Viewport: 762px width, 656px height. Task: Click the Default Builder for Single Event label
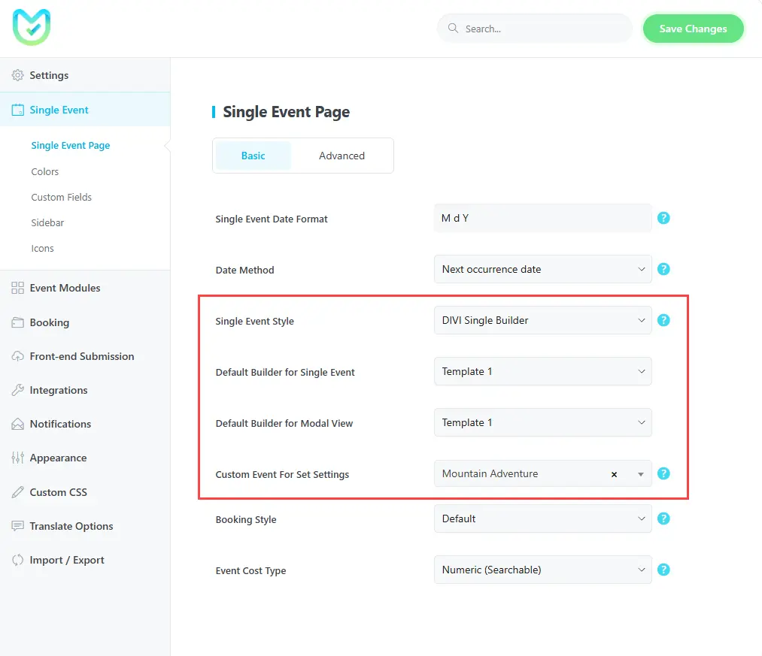point(285,373)
